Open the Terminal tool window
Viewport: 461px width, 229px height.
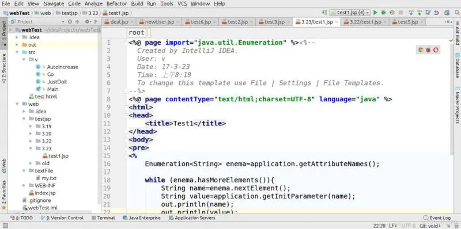point(103,218)
